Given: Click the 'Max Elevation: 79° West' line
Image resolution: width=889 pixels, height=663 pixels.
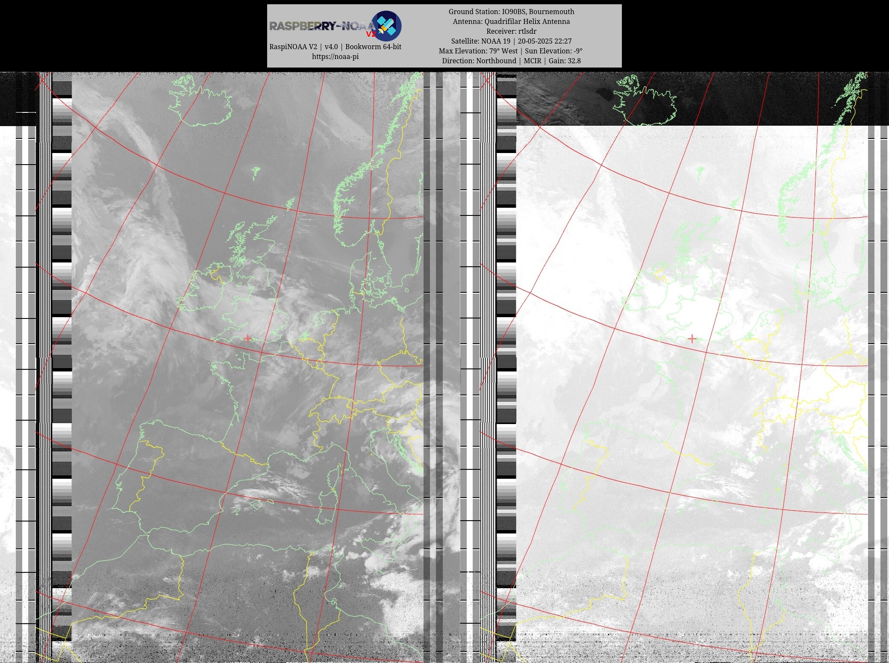Looking at the screenshot, I should 511,51.
